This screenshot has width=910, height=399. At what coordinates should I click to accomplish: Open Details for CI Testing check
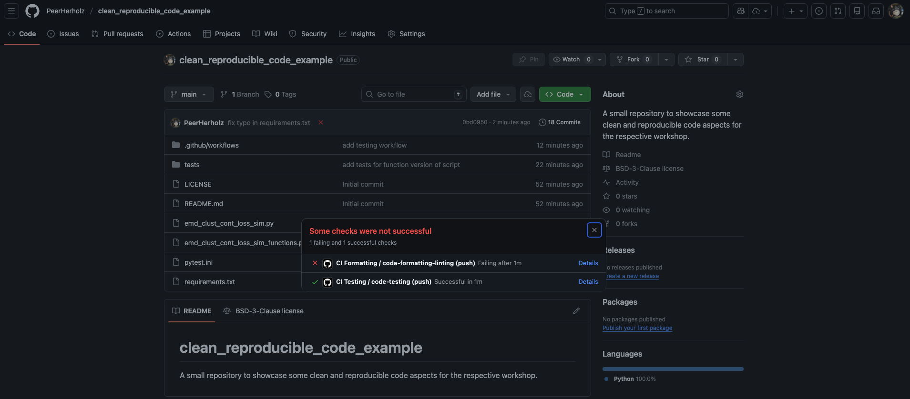point(588,281)
